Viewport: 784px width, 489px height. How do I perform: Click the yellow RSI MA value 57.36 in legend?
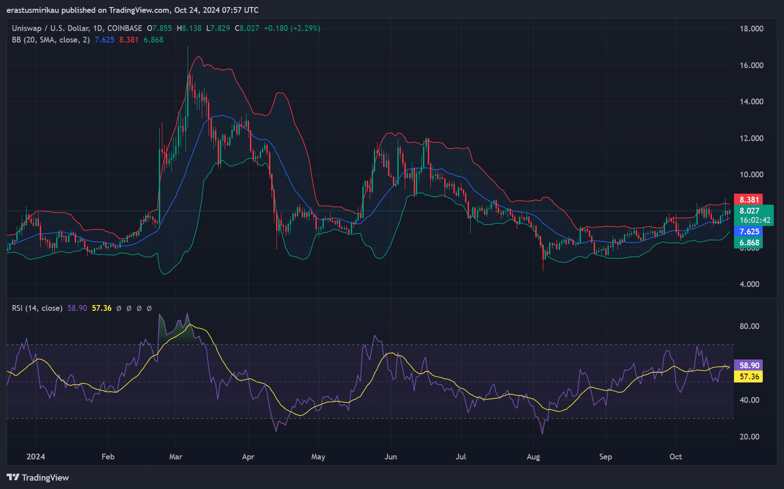102,308
